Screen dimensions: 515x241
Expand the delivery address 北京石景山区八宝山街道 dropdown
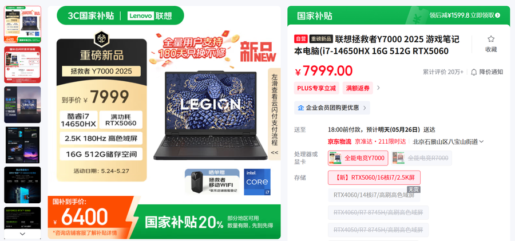[x=448, y=142]
